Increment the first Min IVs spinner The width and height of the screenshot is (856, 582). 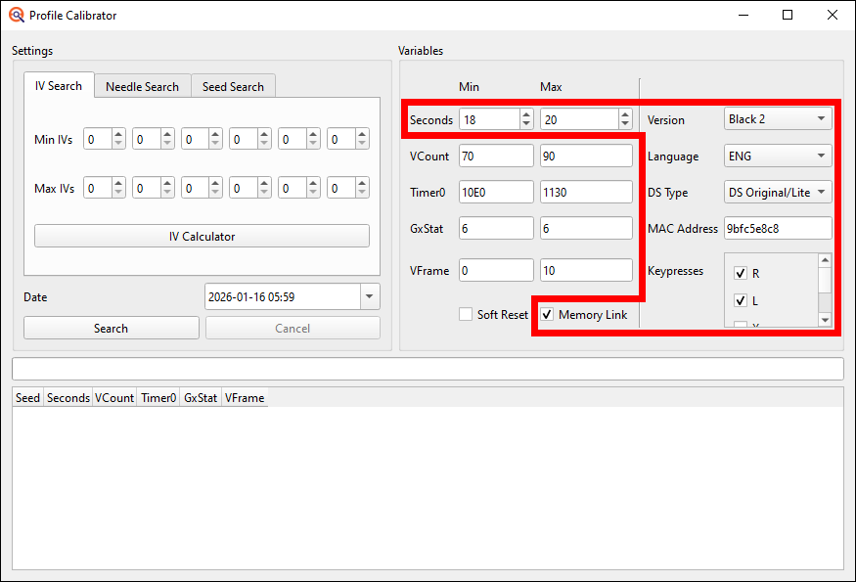tap(118, 133)
